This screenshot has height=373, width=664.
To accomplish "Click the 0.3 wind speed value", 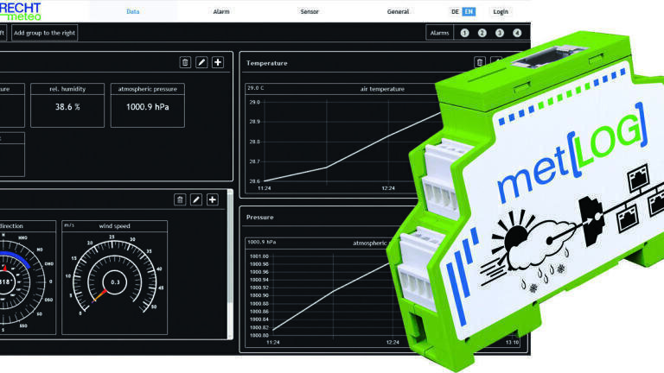I will 115,282.
